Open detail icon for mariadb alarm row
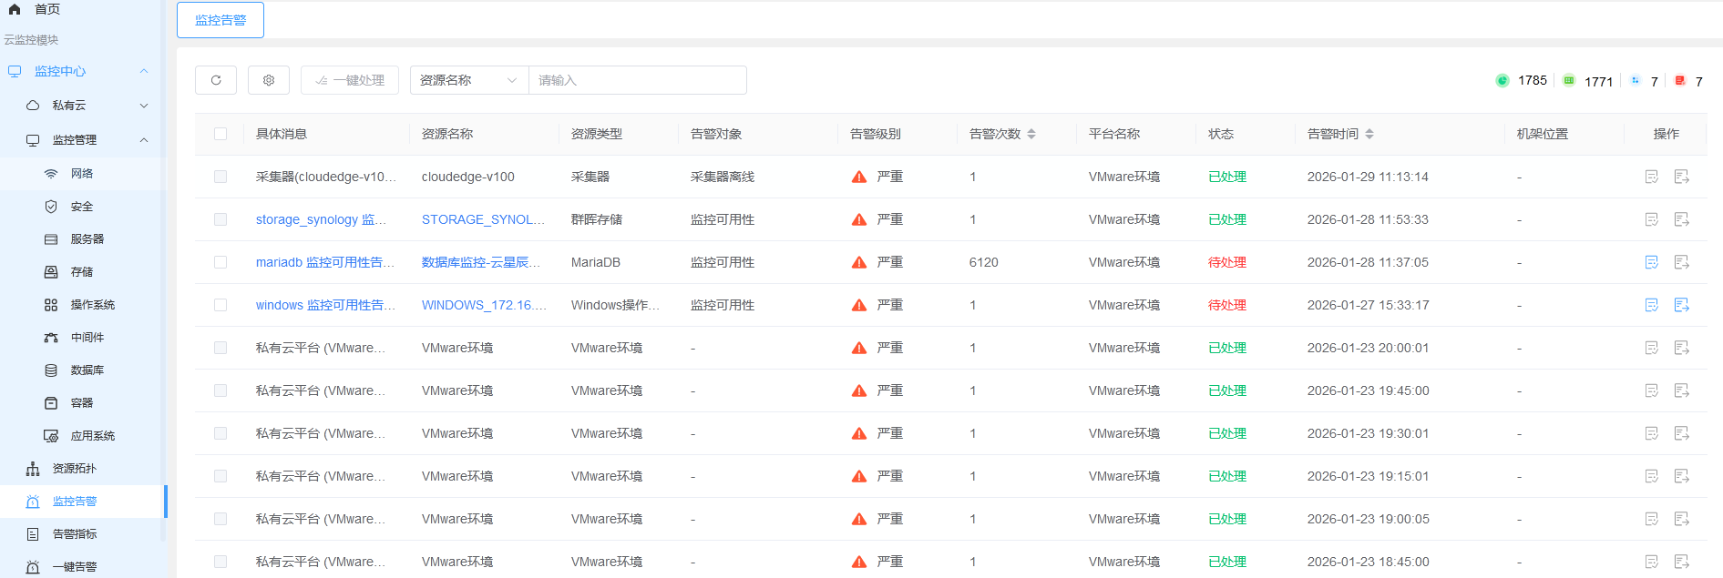 [1651, 262]
